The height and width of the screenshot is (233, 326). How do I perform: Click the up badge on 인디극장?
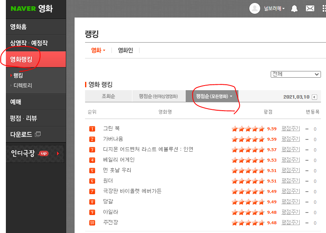click(x=44, y=154)
